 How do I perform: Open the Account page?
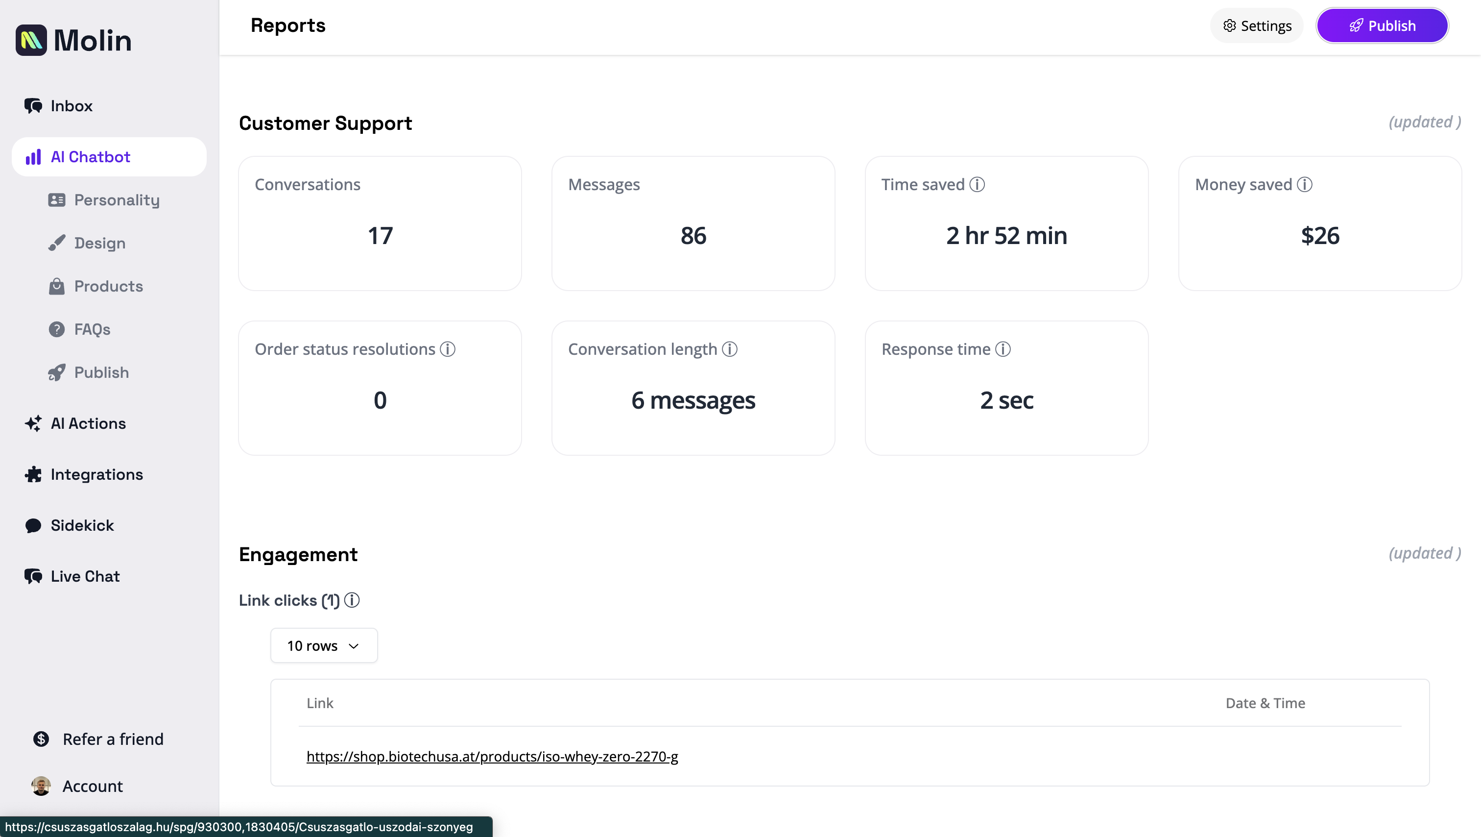(x=92, y=786)
